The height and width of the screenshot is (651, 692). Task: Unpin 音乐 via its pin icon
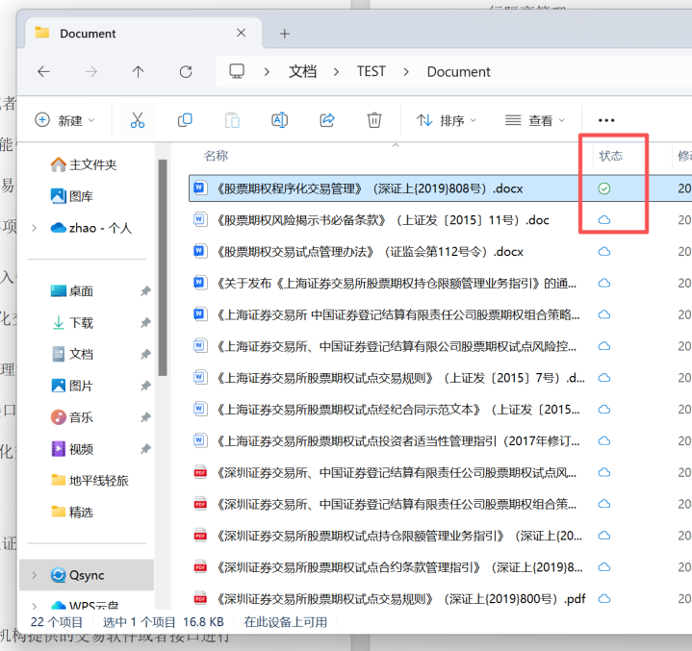(x=145, y=417)
